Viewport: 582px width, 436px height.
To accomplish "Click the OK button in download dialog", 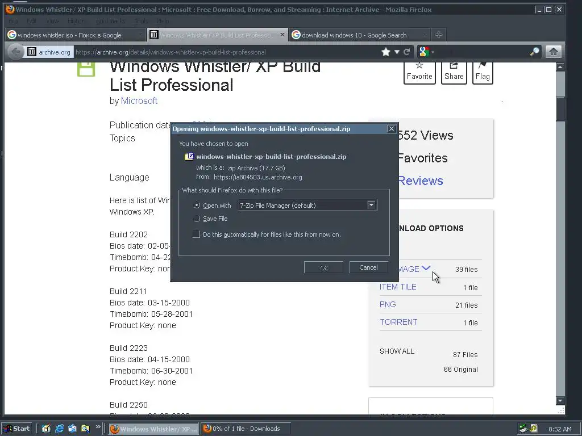I will [323, 267].
